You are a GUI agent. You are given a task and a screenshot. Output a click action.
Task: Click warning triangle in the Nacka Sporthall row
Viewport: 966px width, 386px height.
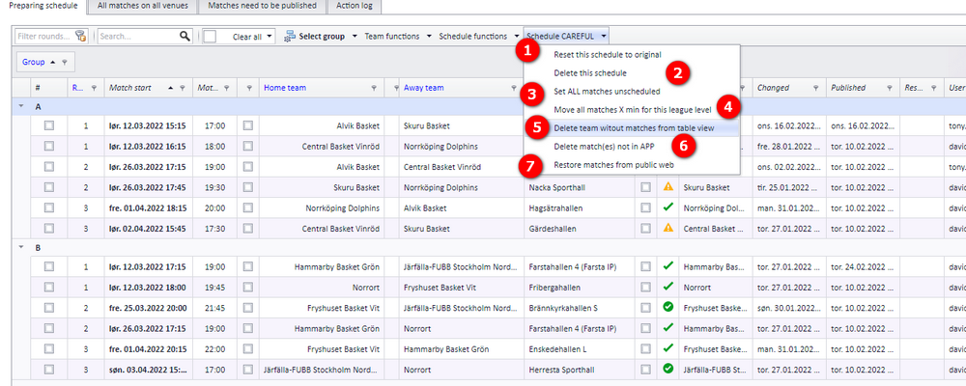pyautogui.click(x=668, y=187)
